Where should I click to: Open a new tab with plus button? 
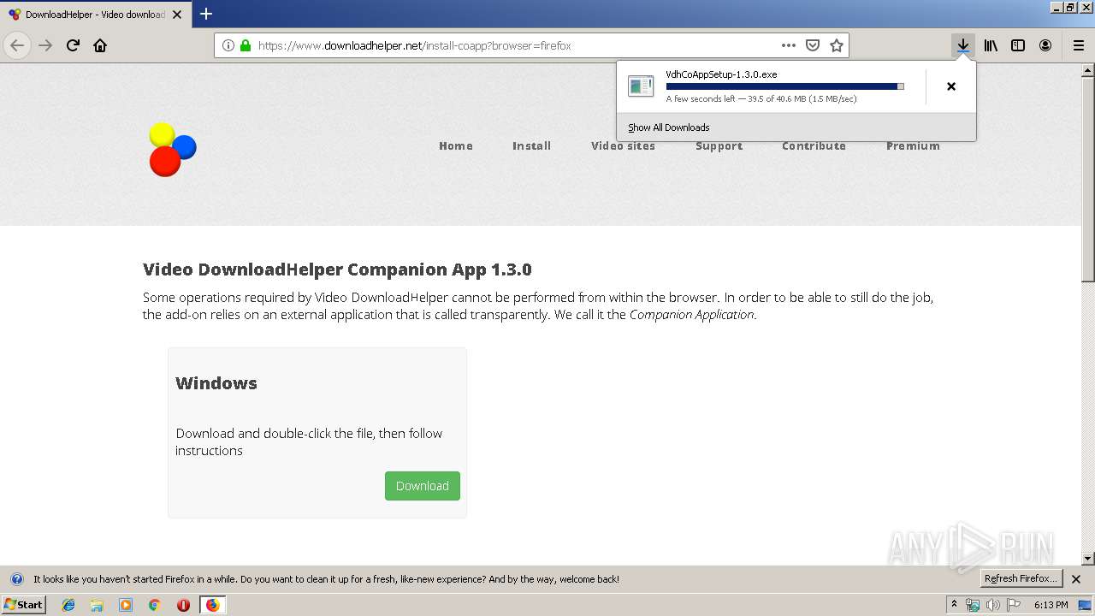pyautogui.click(x=206, y=14)
